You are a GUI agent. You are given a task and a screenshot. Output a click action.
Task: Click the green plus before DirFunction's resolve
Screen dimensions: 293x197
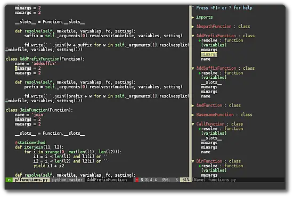pyautogui.click(x=200, y=166)
